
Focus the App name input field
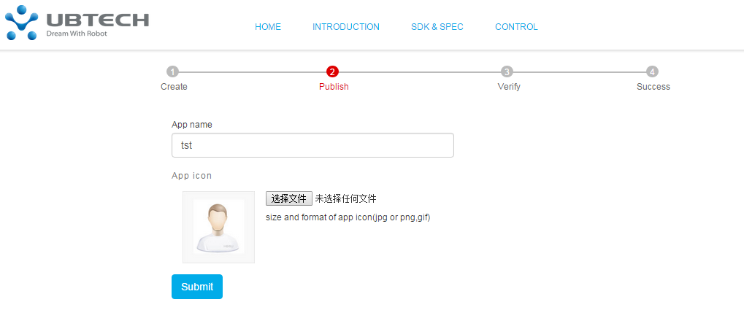click(x=312, y=145)
